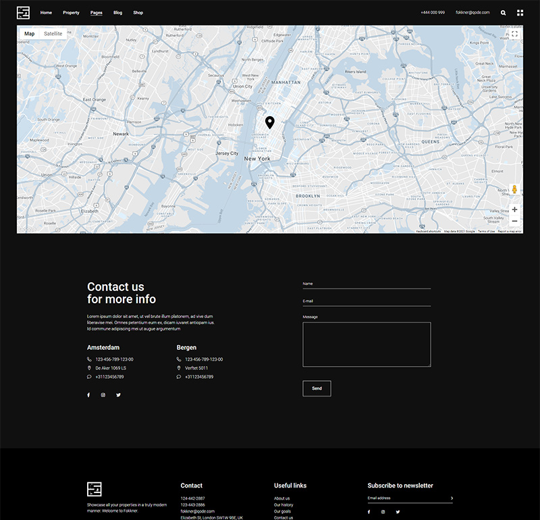Open the grid side-panel icon
Viewport: 540px width, 520px height.
tap(520, 13)
